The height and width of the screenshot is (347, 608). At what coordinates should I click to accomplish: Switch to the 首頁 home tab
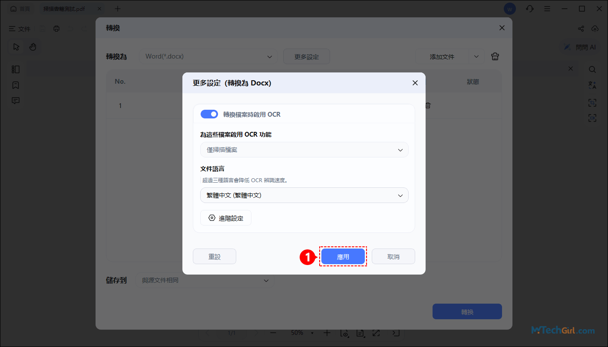click(x=20, y=9)
